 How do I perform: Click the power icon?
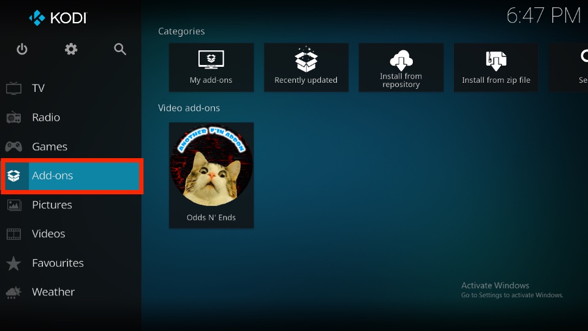coord(22,49)
